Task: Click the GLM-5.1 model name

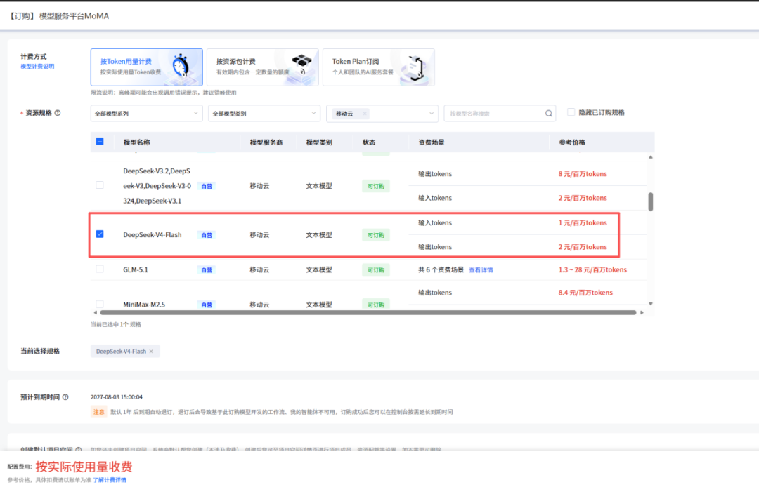Action: pos(136,269)
